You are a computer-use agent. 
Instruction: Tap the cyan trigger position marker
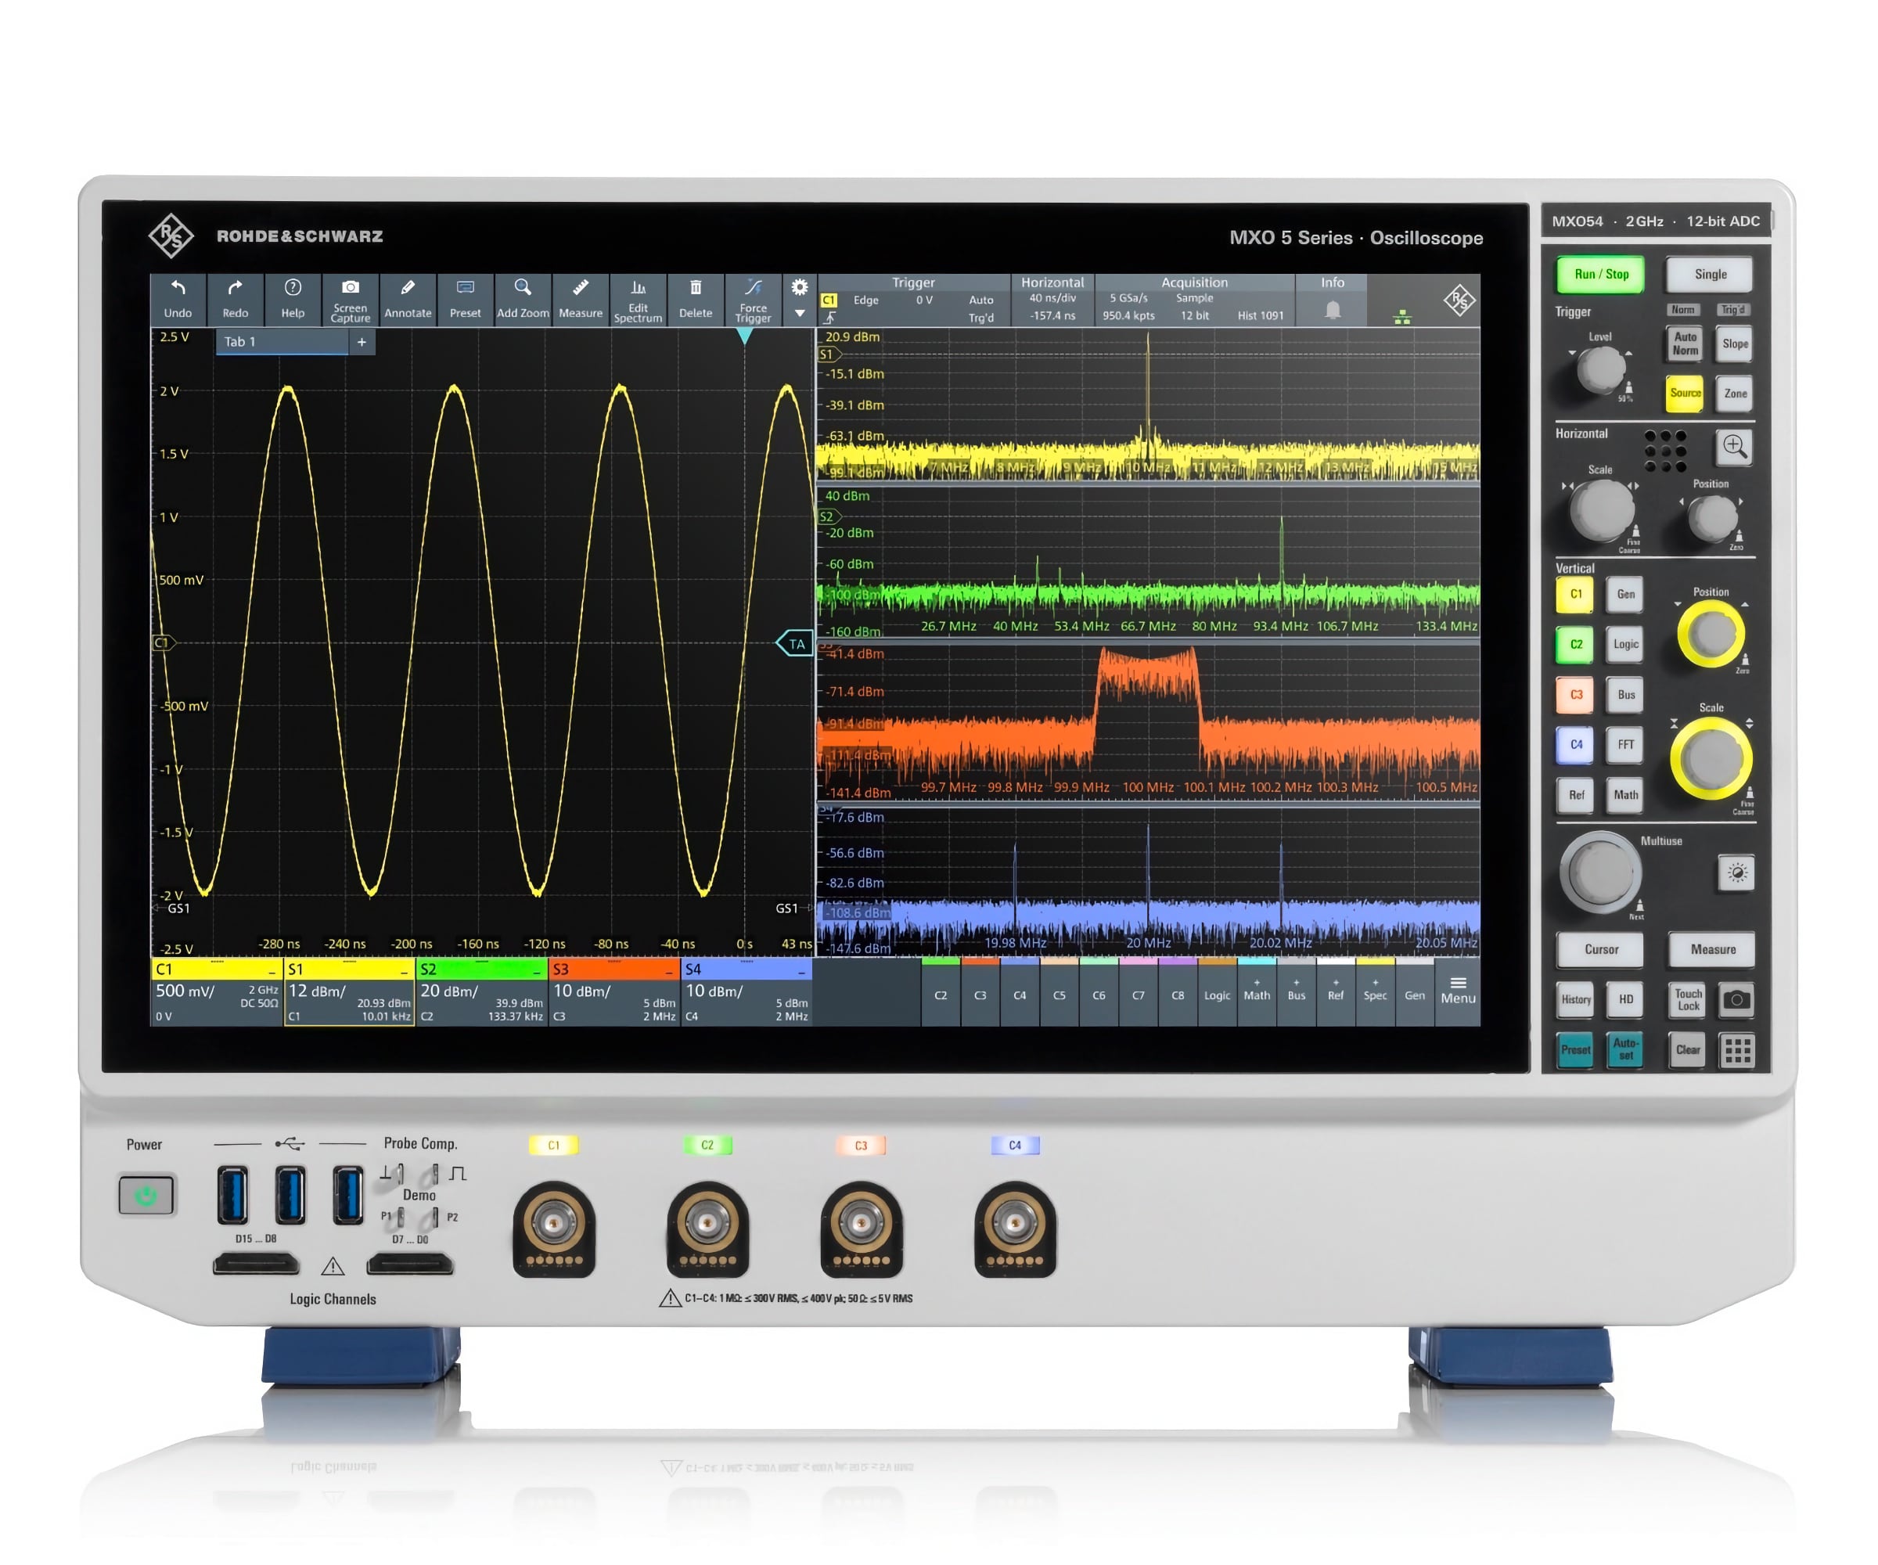click(744, 336)
